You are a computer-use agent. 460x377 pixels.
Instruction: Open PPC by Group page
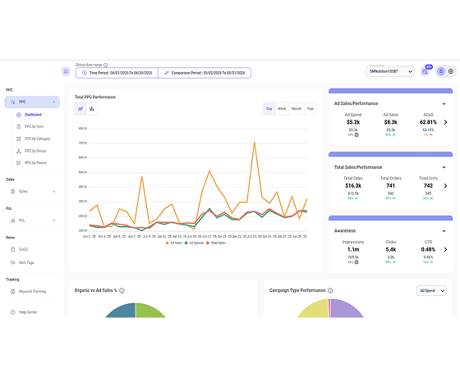(x=35, y=151)
